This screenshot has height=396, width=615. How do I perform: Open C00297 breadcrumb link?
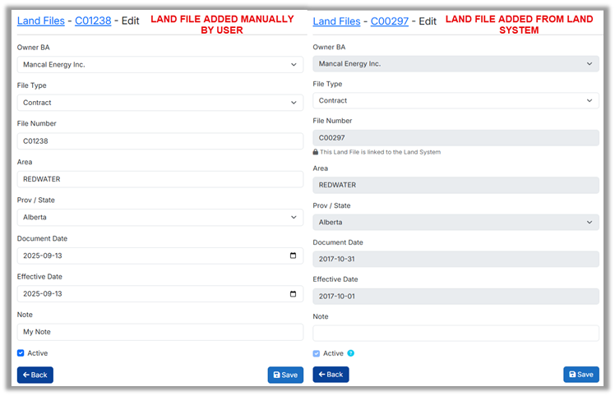[x=390, y=21]
